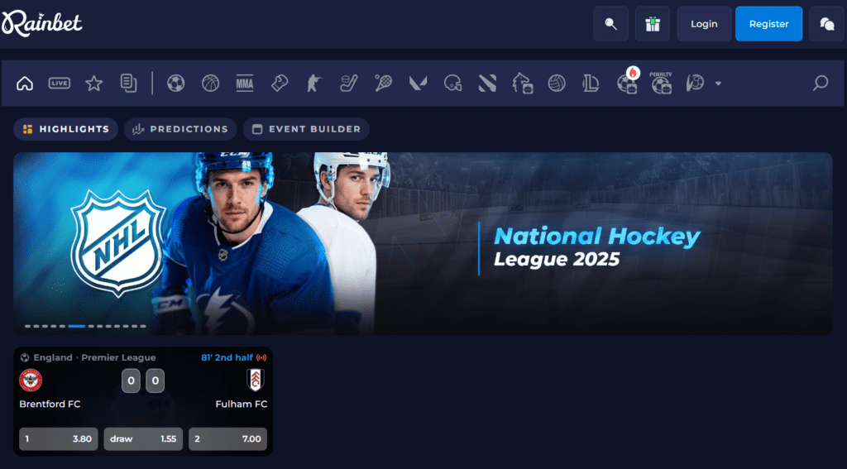Select the Soccer ball sport icon
This screenshot has width=847, height=469.
click(175, 83)
